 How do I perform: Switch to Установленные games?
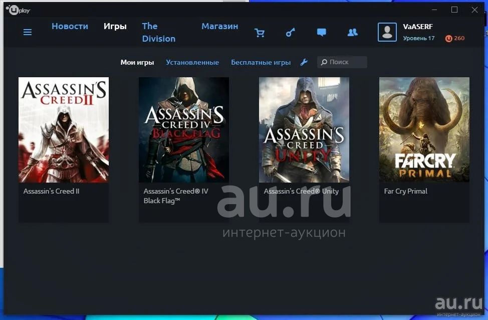(192, 62)
